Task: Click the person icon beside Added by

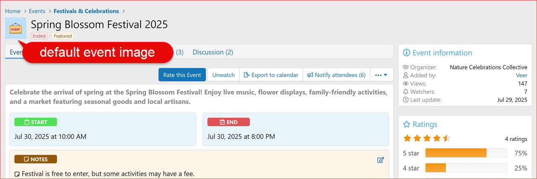Action: point(406,76)
